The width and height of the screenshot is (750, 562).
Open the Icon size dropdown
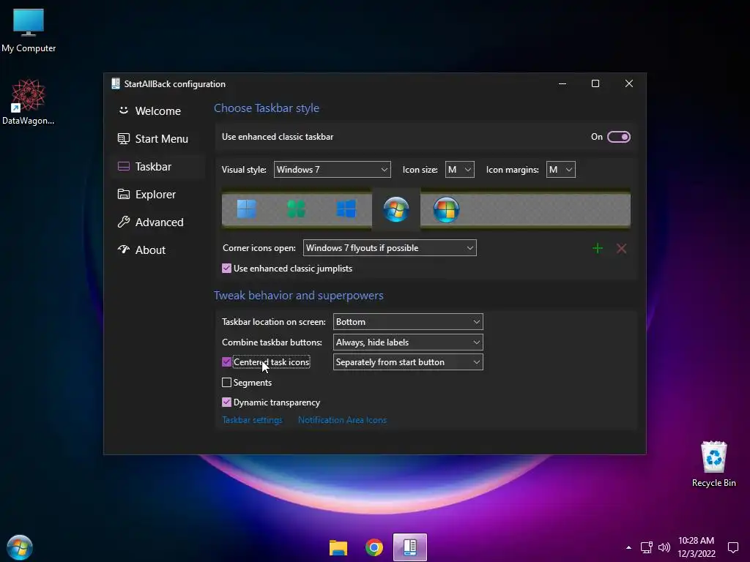point(460,170)
